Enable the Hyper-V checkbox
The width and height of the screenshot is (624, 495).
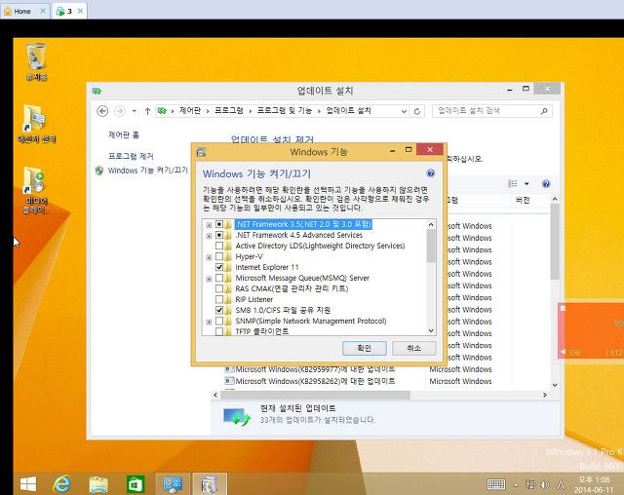coord(218,256)
